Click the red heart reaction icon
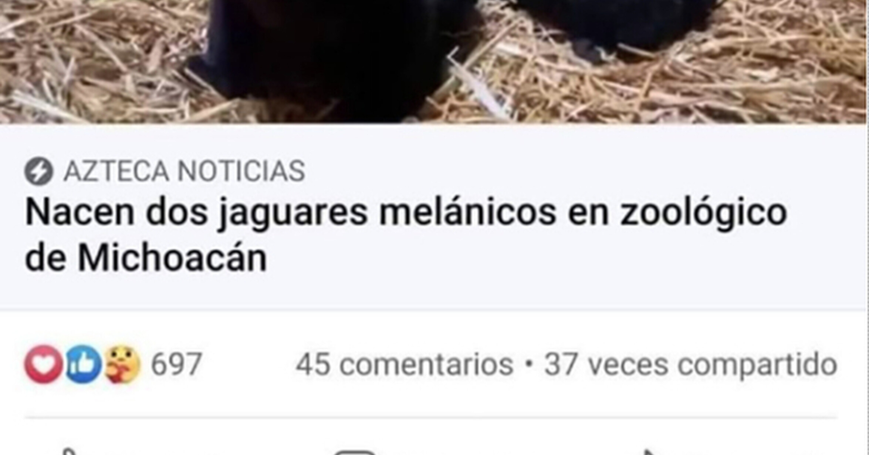Image resolution: width=869 pixels, height=455 pixels. [x=44, y=364]
